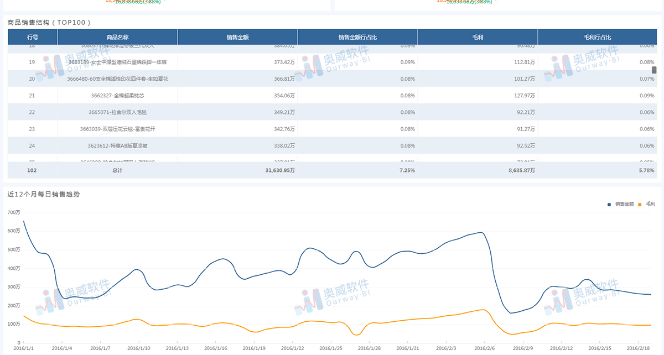Image resolution: width=664 pixels, height=355 pixels.
Task: Click row number 24 cell
Action: pyautogui.click(x=32, y=145)
